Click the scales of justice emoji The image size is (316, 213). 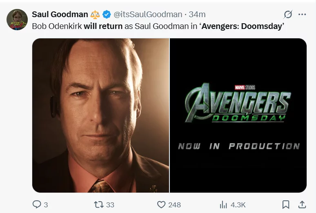[95, 15]
